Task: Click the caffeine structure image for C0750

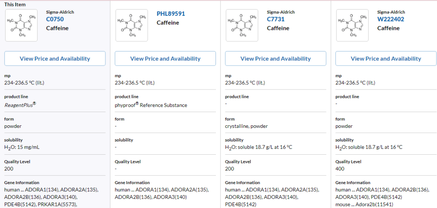Action: click(21, 26)
